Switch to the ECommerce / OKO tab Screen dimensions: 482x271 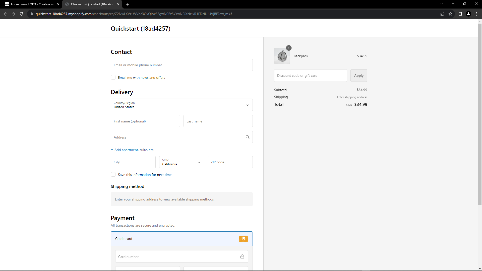[30, 4]
